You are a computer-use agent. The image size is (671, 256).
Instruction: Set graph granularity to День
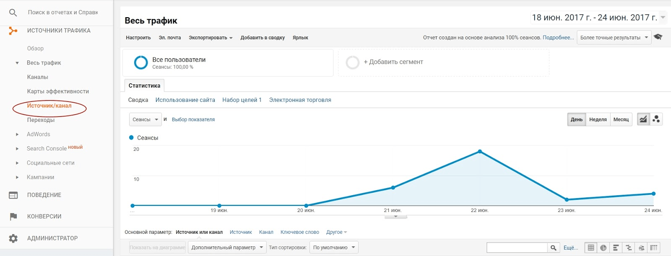(576, 119)
